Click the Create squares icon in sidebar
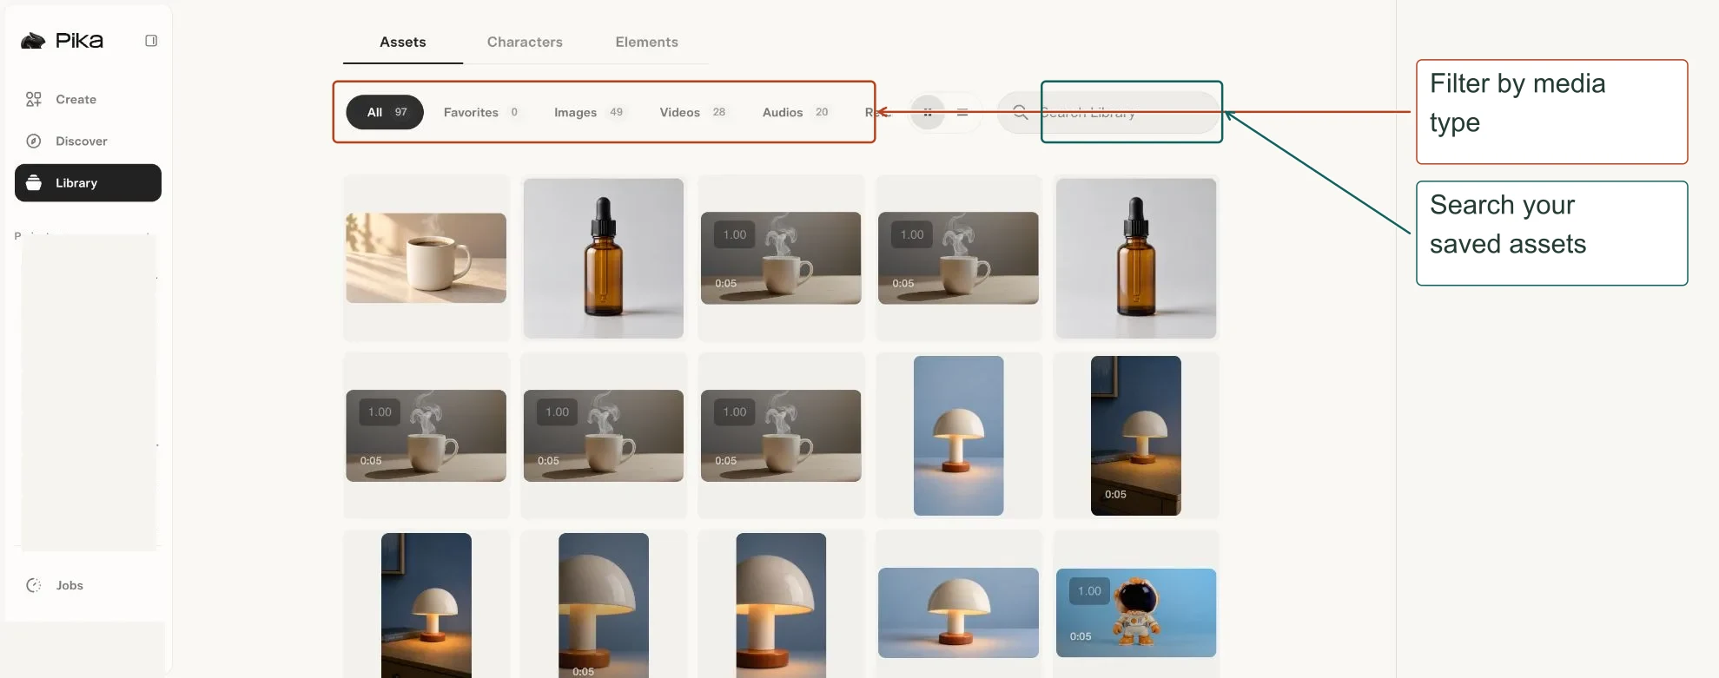The width and height of the screenshot is (1719, 678). point(34,99)
